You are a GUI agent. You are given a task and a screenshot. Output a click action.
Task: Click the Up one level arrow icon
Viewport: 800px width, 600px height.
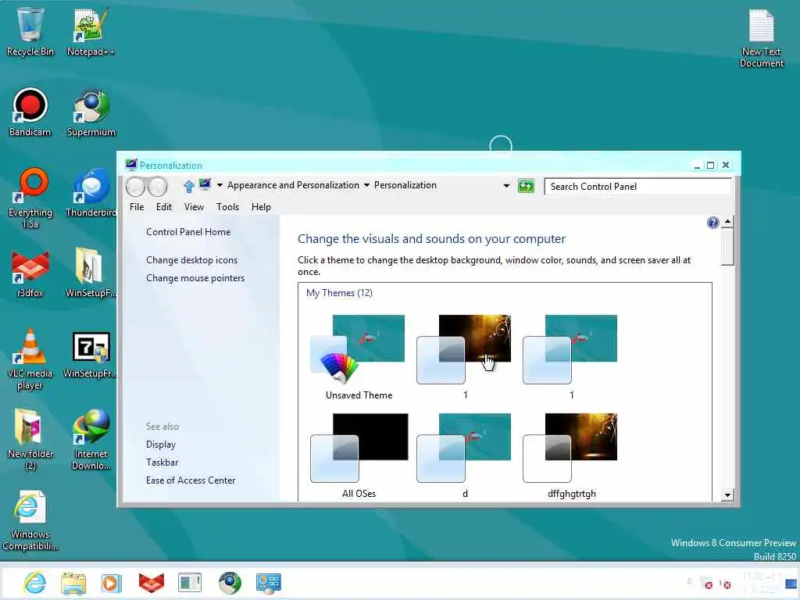coord(188,186)
